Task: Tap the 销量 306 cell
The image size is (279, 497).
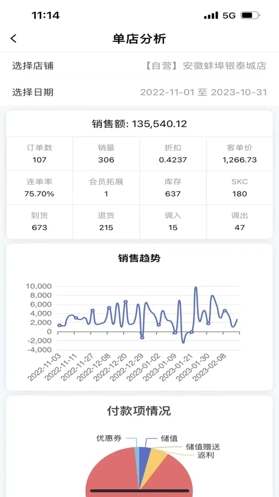Action: [x=106, y=154]
